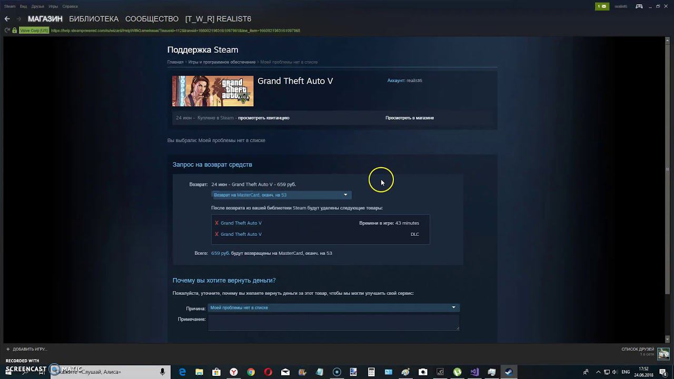This screenshot has height=379, width=674.
Task: Open the Calculator from the taskbar
Action: coord(371,372)
